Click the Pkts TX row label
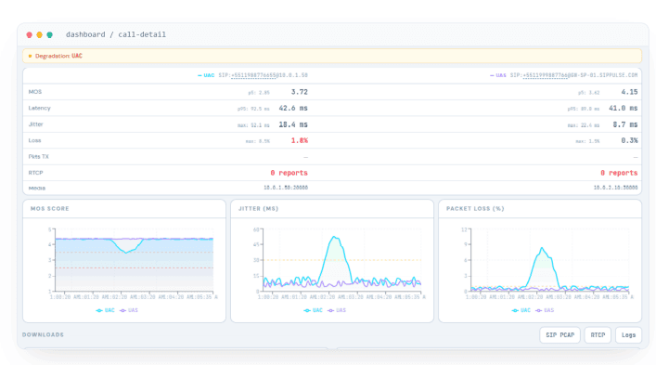The image size is (656, 365). [38, 157]
